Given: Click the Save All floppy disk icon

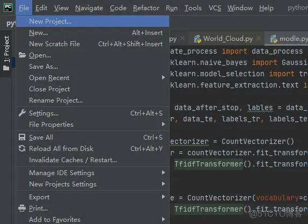Looking at the screenshot, I should (22, 137).
